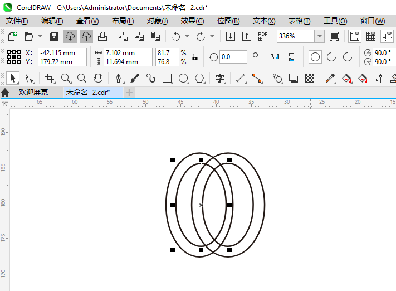Click the object height field 11.694 mm
The height and width of the screenshot is (291, 396).
(x=128, y=62)
